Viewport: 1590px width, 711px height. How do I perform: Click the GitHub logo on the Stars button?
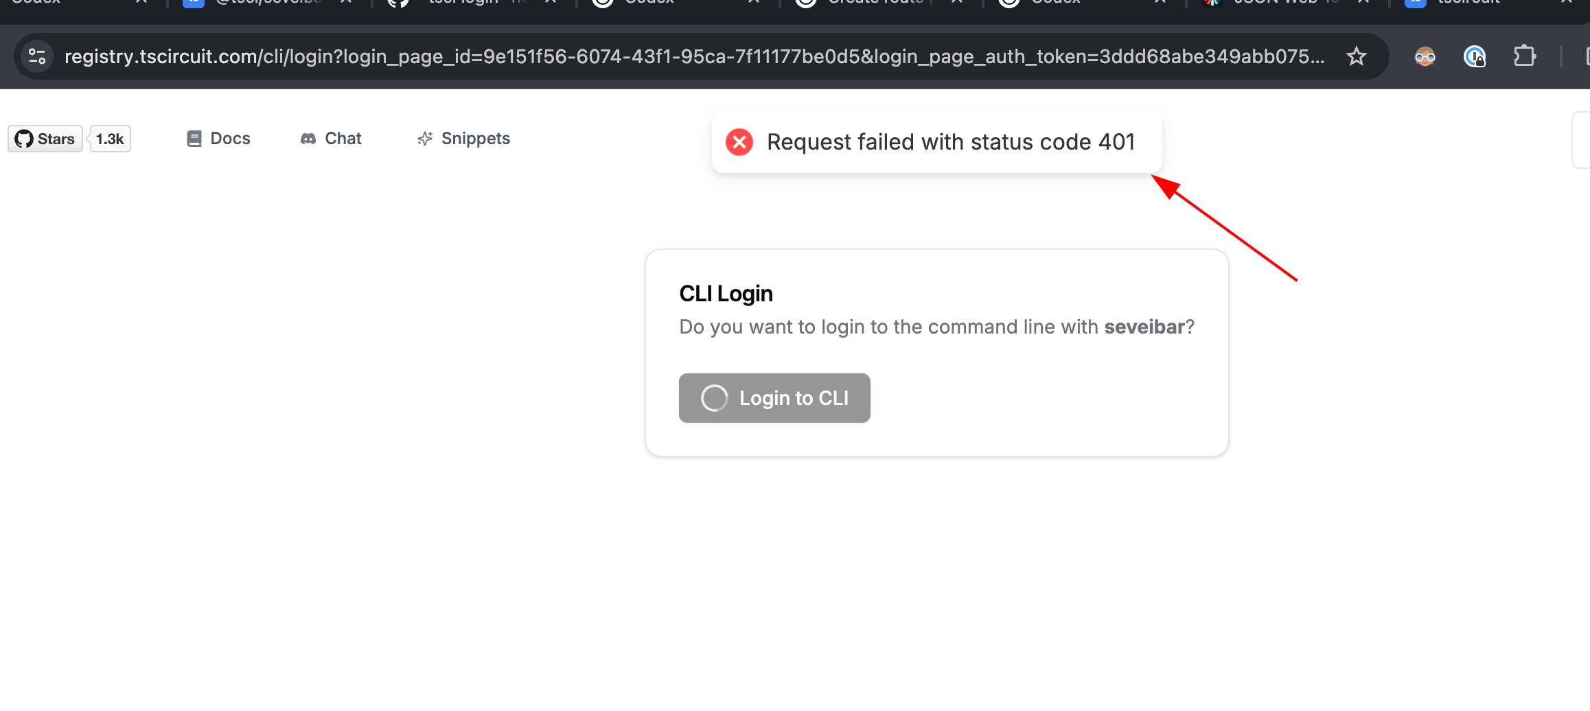click(24, 139)
